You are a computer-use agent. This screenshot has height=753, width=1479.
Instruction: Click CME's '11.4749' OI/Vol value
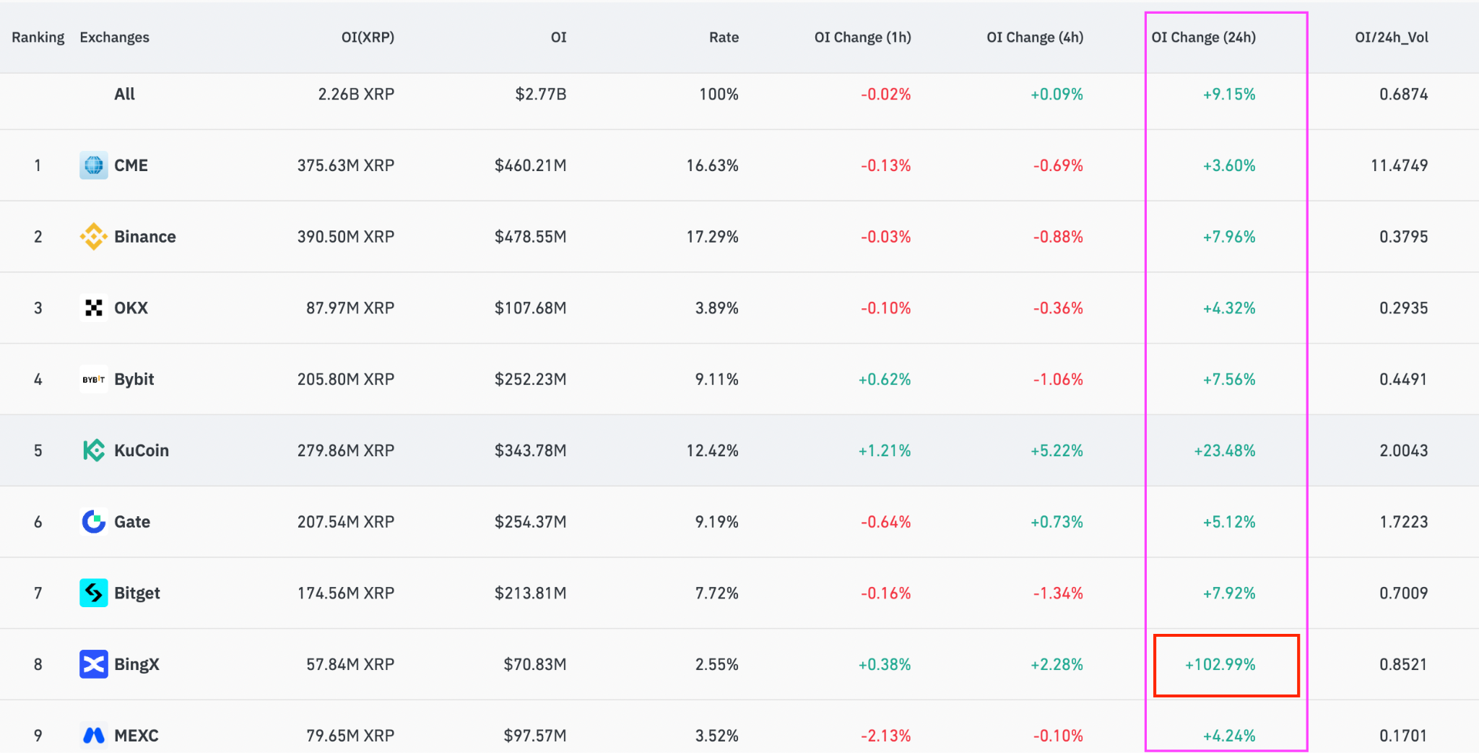[1400, 165]
